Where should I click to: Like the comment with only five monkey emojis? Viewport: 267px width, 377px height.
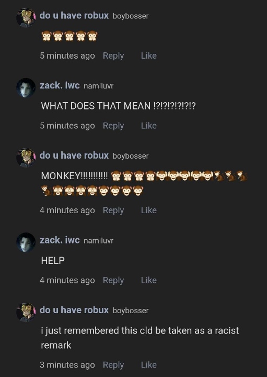pos(149,56)
